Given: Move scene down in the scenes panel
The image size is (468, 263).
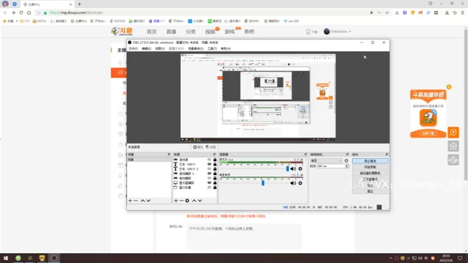Looking at the screenshot, I should coord(149,200).
